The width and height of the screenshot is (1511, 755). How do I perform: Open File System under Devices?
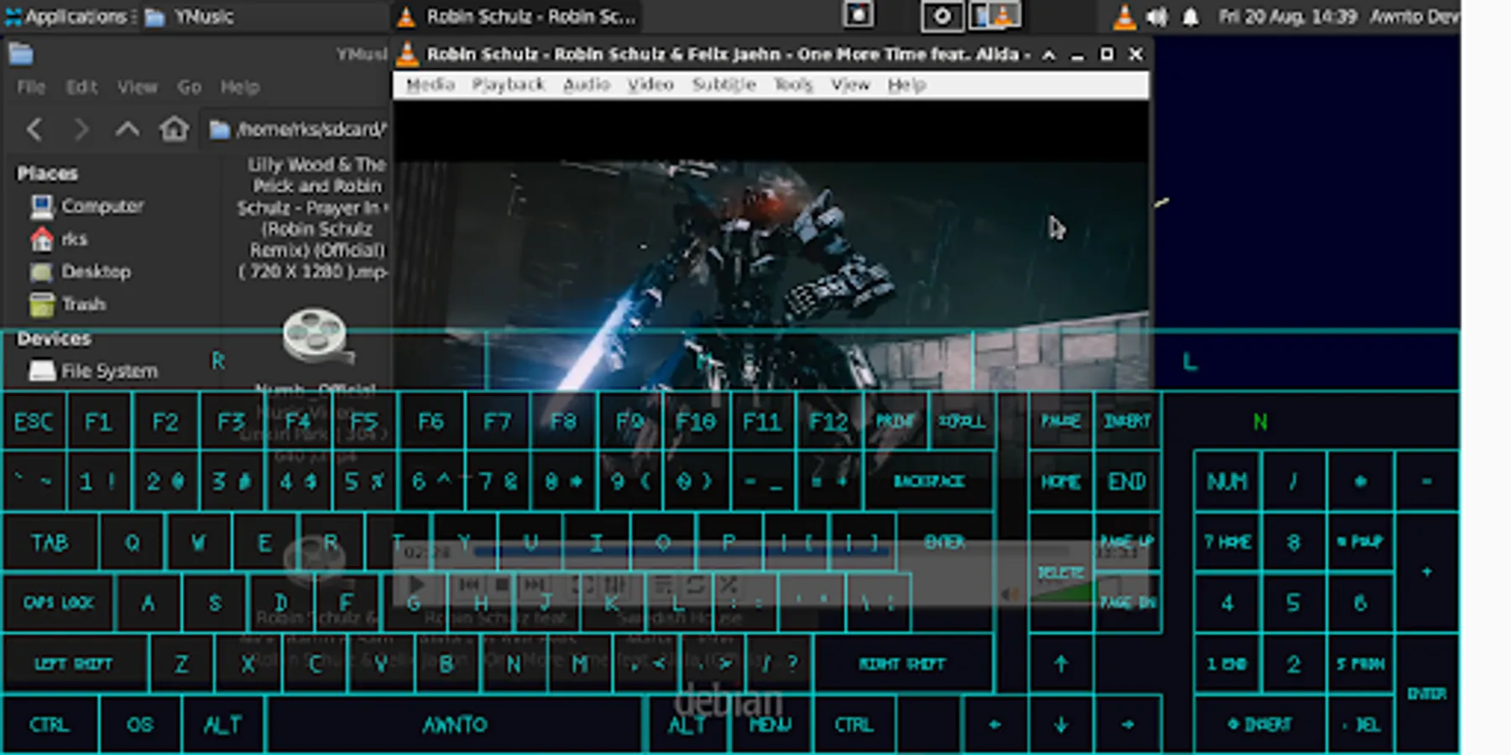pyautogui.click(x=93, y=370)
